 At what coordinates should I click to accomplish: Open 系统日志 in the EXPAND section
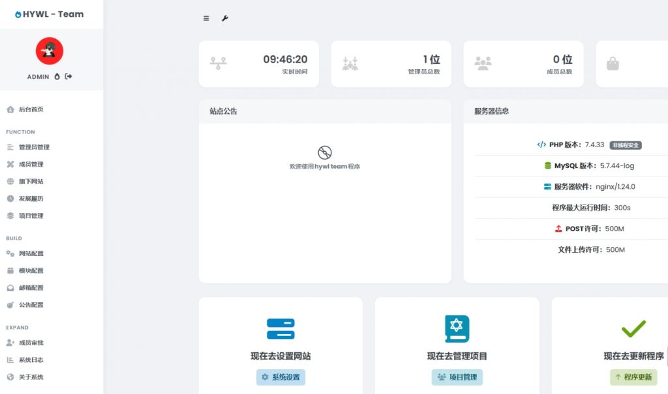coord(29,359)
